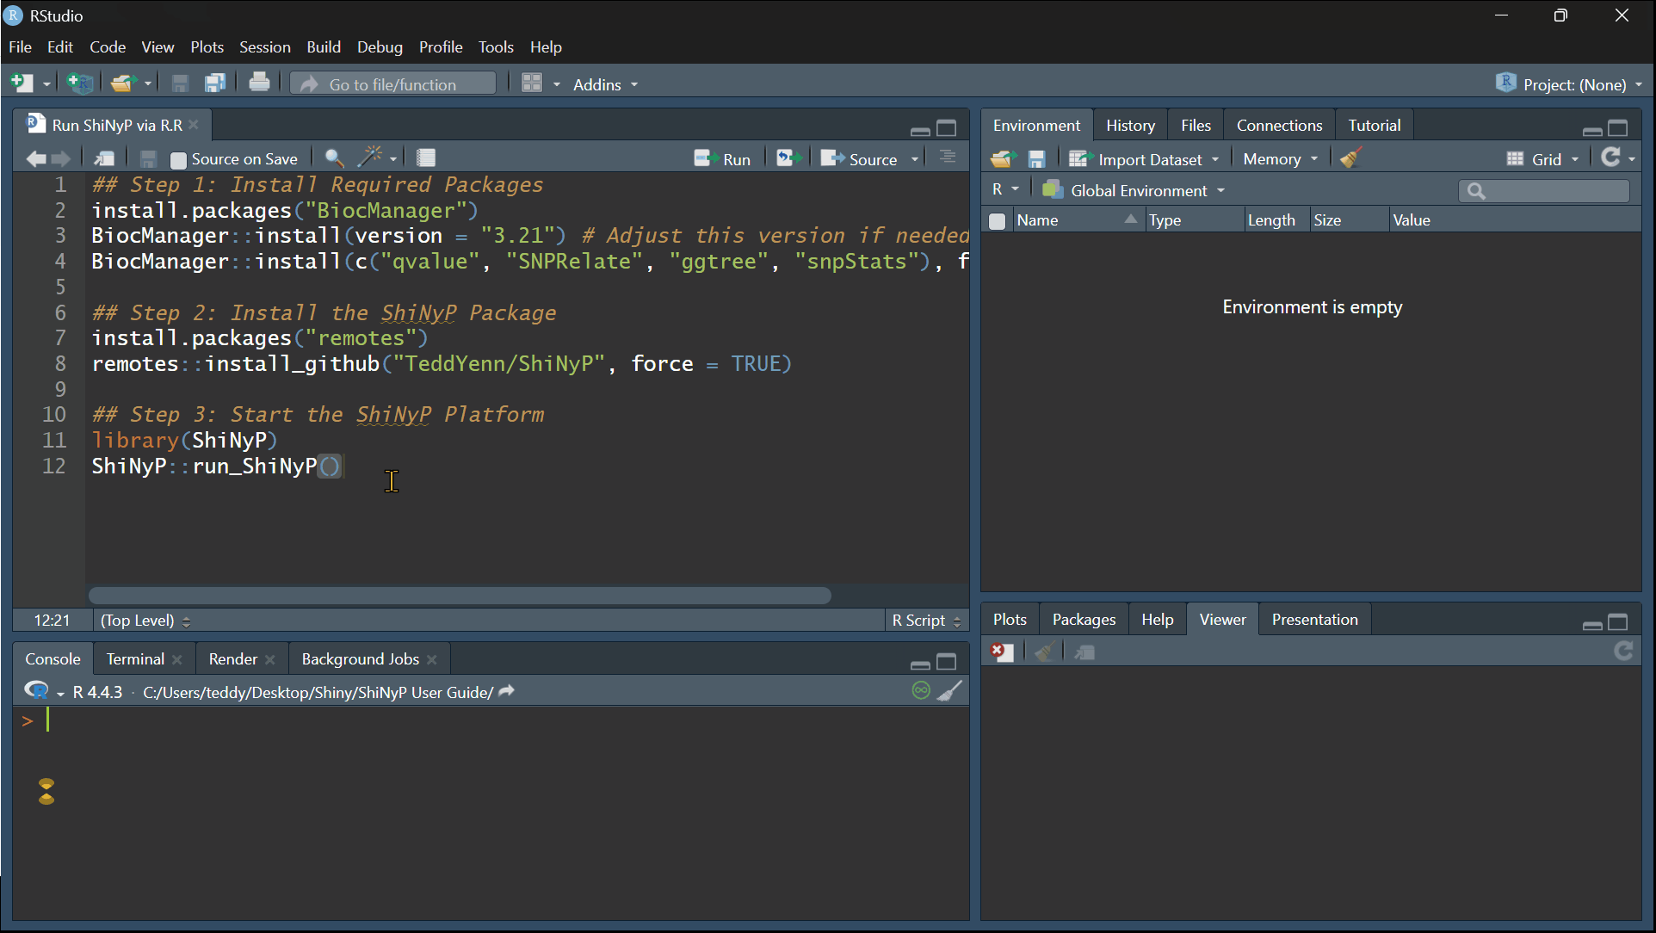This screenshot has height=933, width=1656.
Task: Click the code tools magic wand icon
Action: [370, 158]
